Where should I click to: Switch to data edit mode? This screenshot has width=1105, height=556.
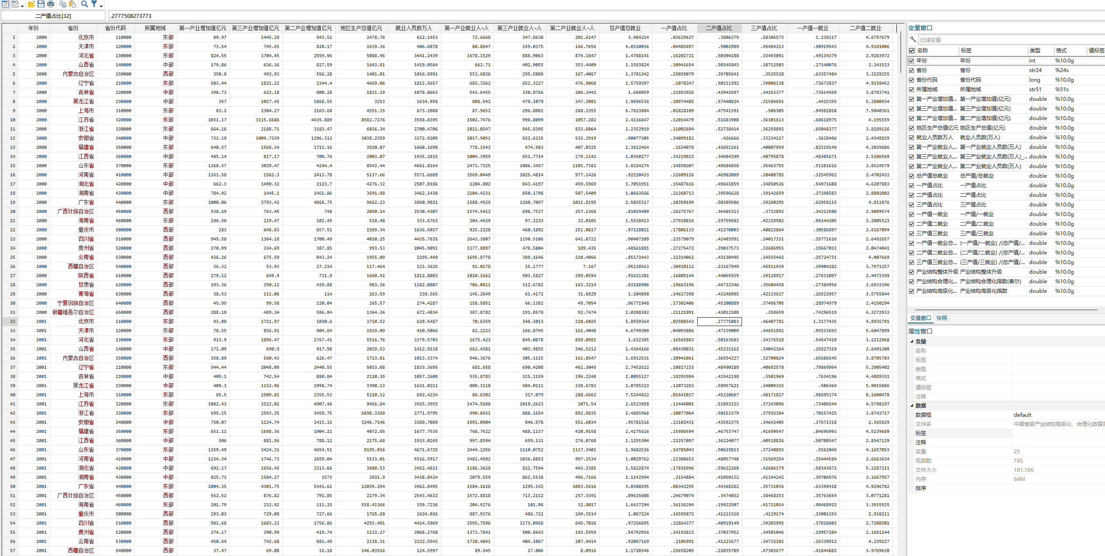pyautogui.click(x=6, y=4)
